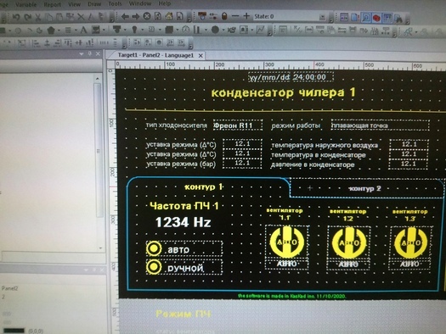This screenshot has height=334, width=446.
Task: Select the Фреон R11 field
Action: tap(238, 125)
